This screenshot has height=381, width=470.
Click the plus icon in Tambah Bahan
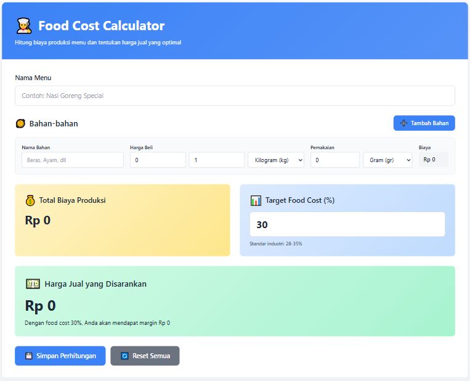click(403, 123)
